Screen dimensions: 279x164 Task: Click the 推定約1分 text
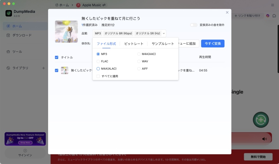pyautogui.click(x=108, y=25)
